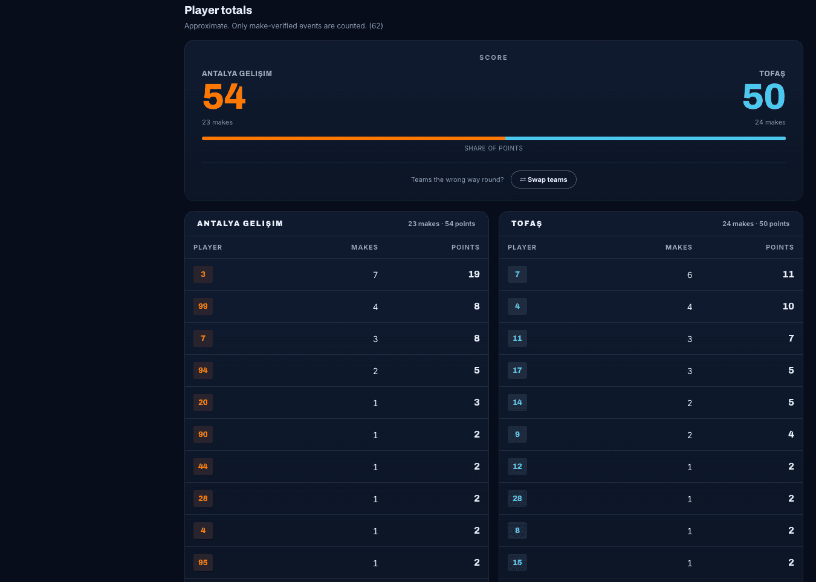Select player 20 badge in Antalya Gelişim table
The image size is (816, 582).
click(x=203, y=403)
